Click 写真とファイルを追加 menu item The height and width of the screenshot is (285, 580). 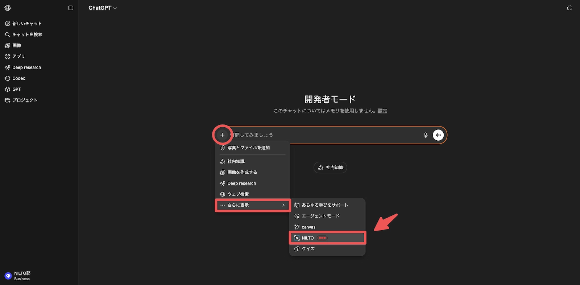tap(248, 148)
